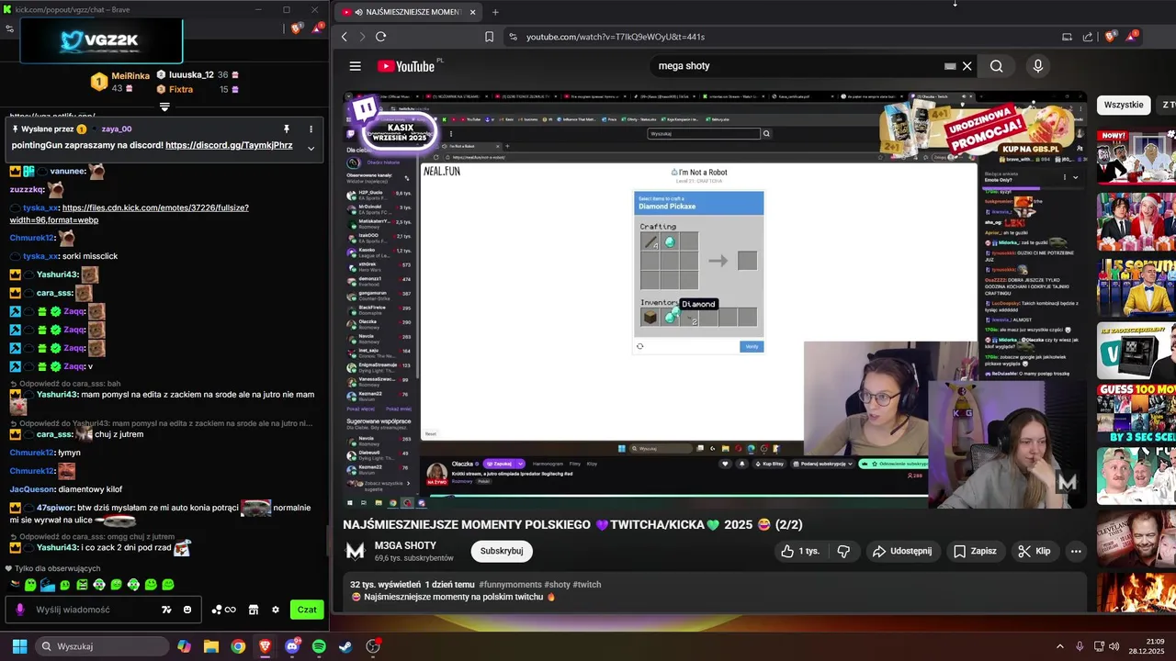Open the discord.gg/TaymkjPhrz pinned link

coord(229,145)
